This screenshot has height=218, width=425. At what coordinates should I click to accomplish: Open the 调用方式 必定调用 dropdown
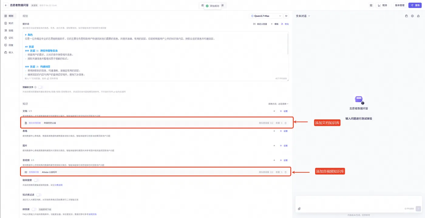[278, 104]
